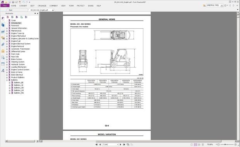
Task: Open the Comments panel sidebar icon
Action: (3, 38)
